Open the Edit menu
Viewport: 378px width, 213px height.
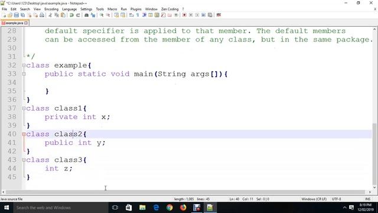[14, 9]
